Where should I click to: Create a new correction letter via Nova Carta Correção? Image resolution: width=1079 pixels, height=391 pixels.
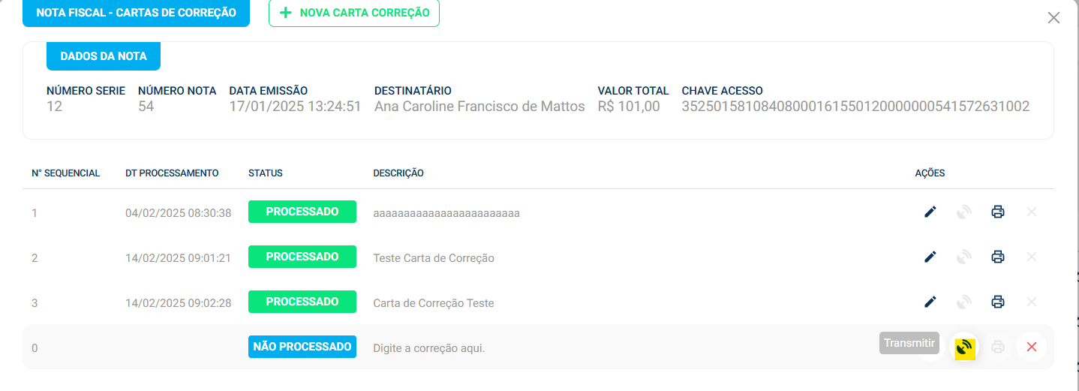point(354,13)
